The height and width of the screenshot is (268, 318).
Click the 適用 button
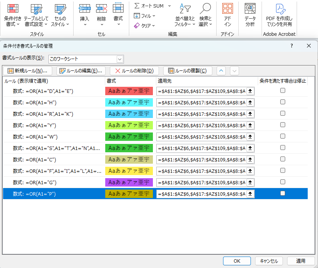pyautogui.click(x=301, y=261)
